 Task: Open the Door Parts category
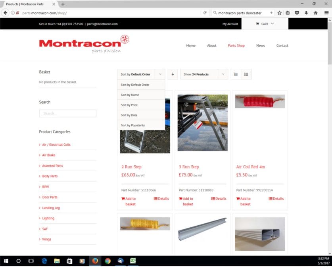coord(50,197)
